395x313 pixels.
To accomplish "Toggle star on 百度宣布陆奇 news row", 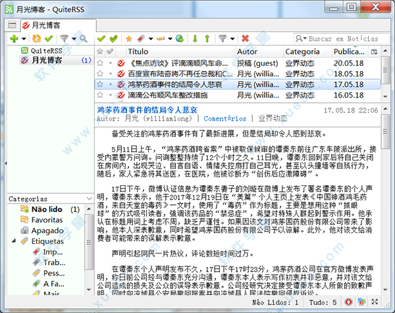I will (100, 74).
